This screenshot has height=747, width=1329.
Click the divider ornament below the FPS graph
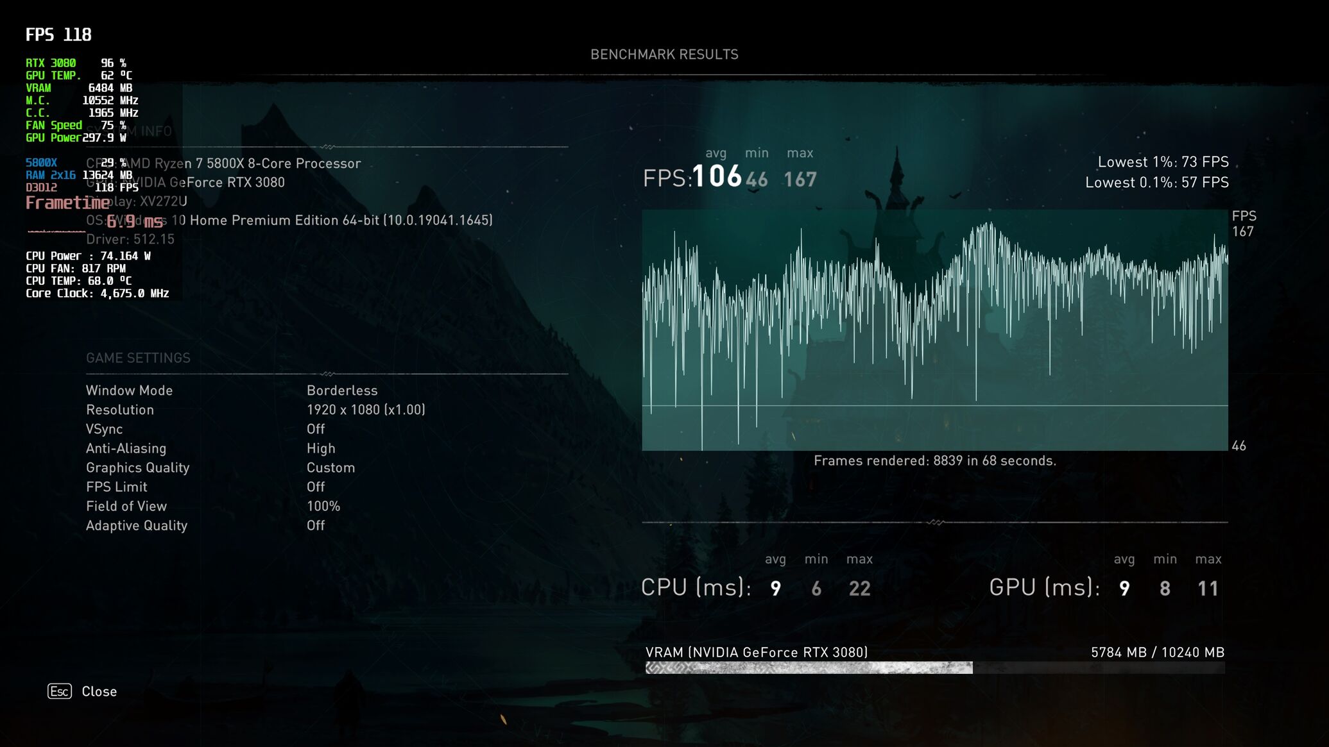935,522
